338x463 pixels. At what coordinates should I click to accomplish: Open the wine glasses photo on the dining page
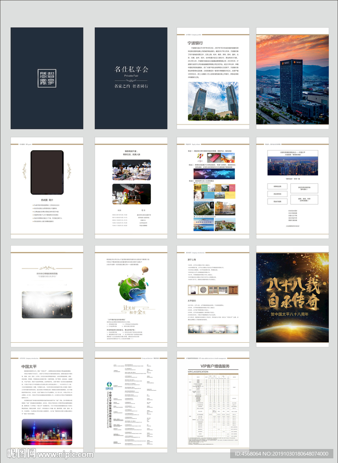click(x=132, y=194)
